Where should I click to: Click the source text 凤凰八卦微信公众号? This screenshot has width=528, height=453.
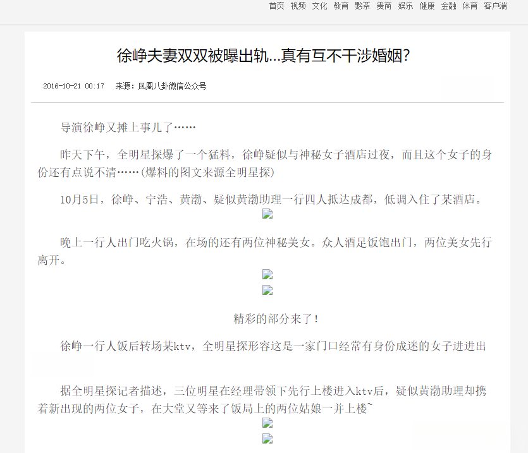tap(172, 86)
